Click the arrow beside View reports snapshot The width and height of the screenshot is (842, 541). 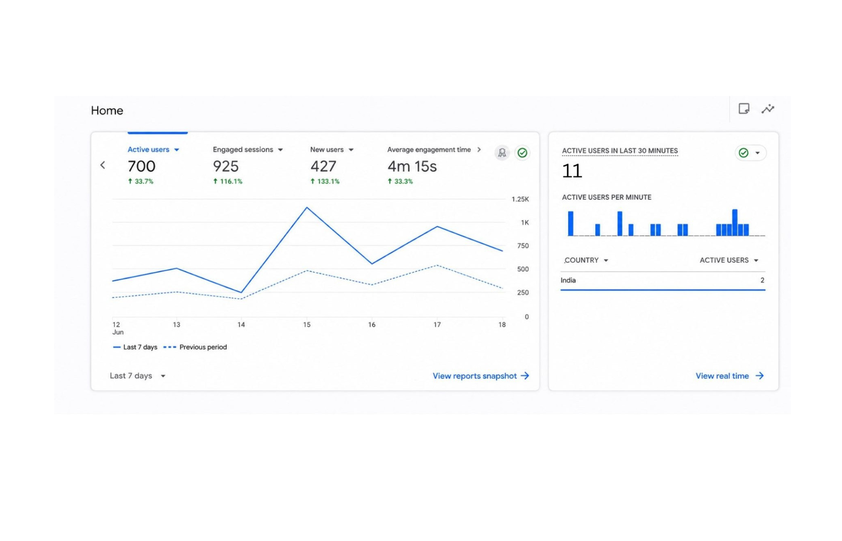tap(525, 376)
